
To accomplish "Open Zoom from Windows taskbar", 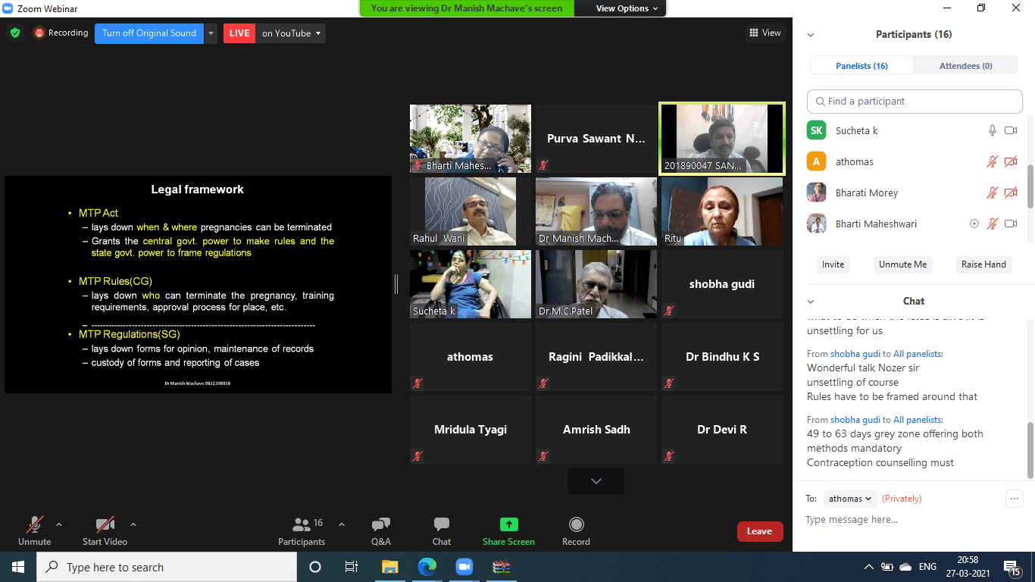I will click(464, 567).
